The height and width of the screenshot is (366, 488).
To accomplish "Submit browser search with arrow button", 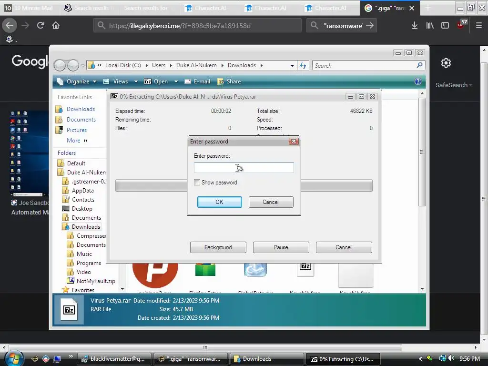I will coord(370,26).
